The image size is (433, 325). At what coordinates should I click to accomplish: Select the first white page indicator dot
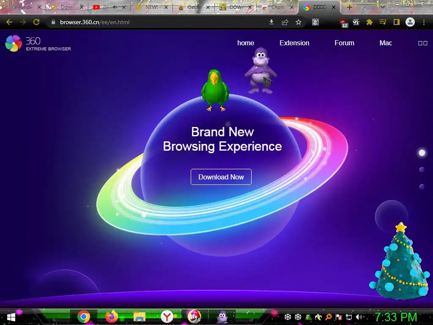tap(422, 153)
